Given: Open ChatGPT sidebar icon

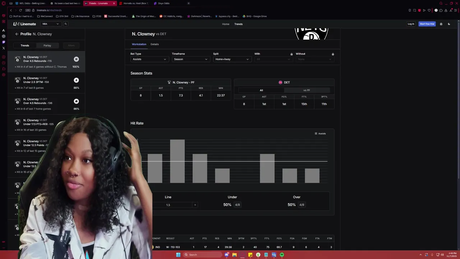Looking at the screenshot, I should pos(4,36).
